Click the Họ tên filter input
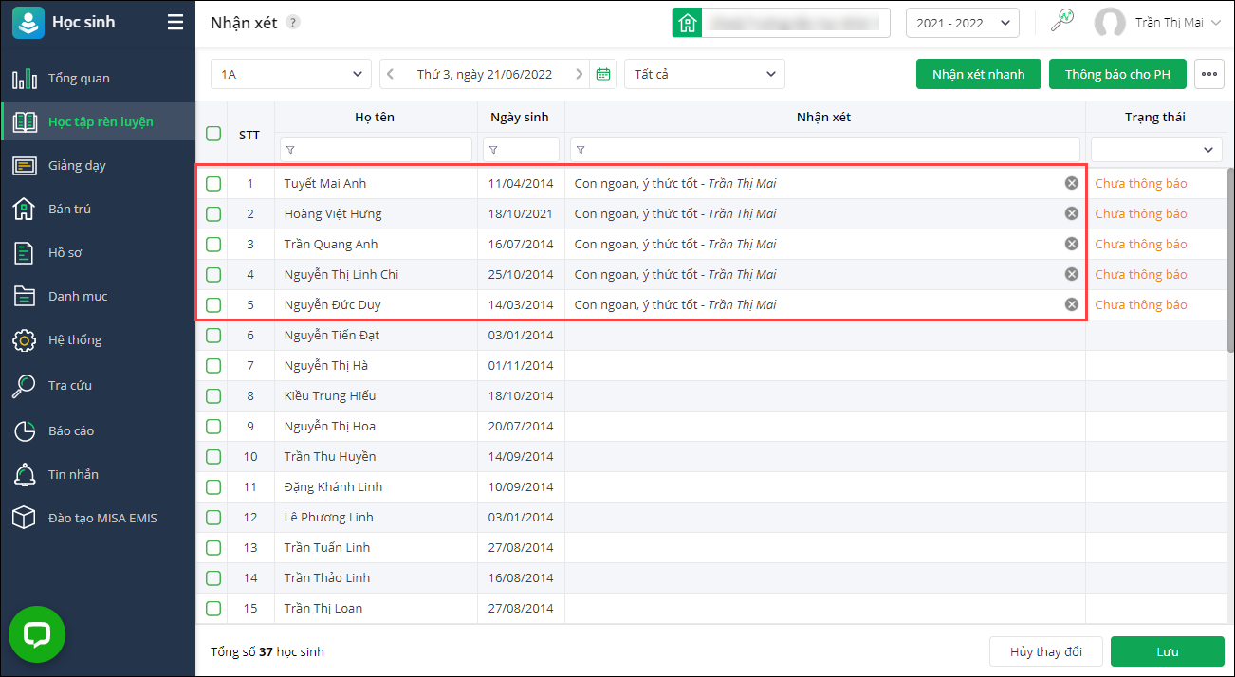 [x=376, y=150]
